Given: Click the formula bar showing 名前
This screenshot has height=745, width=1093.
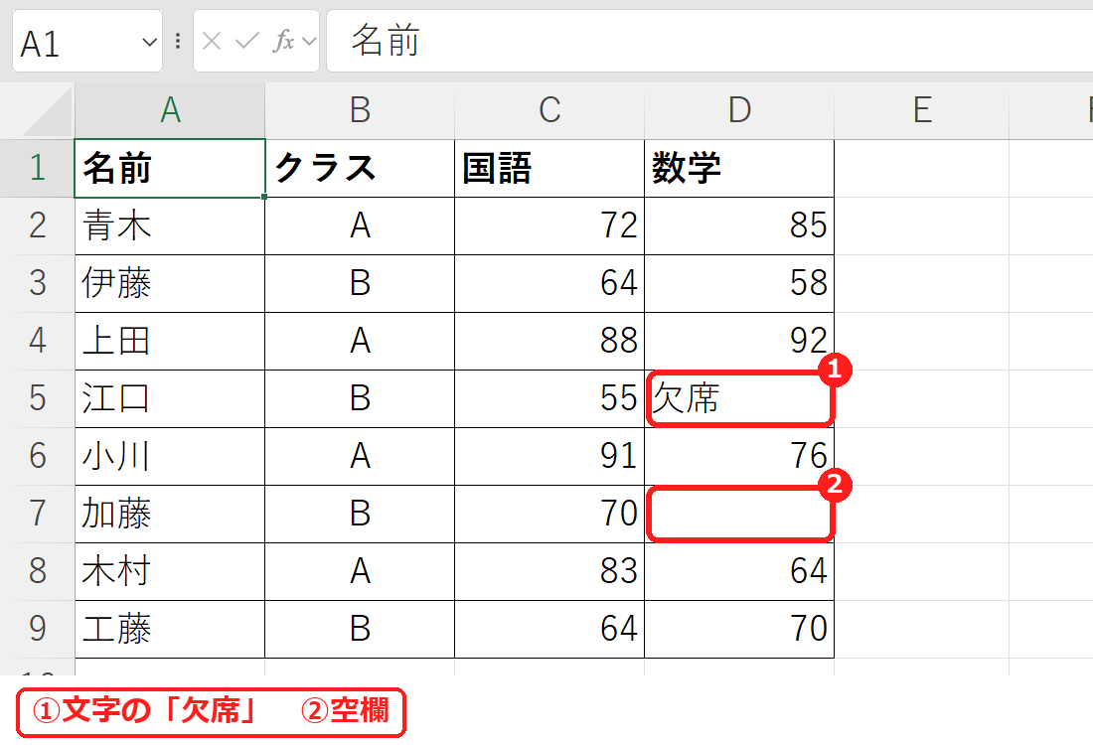Looking at the screenshot, I should pos(709,41).
